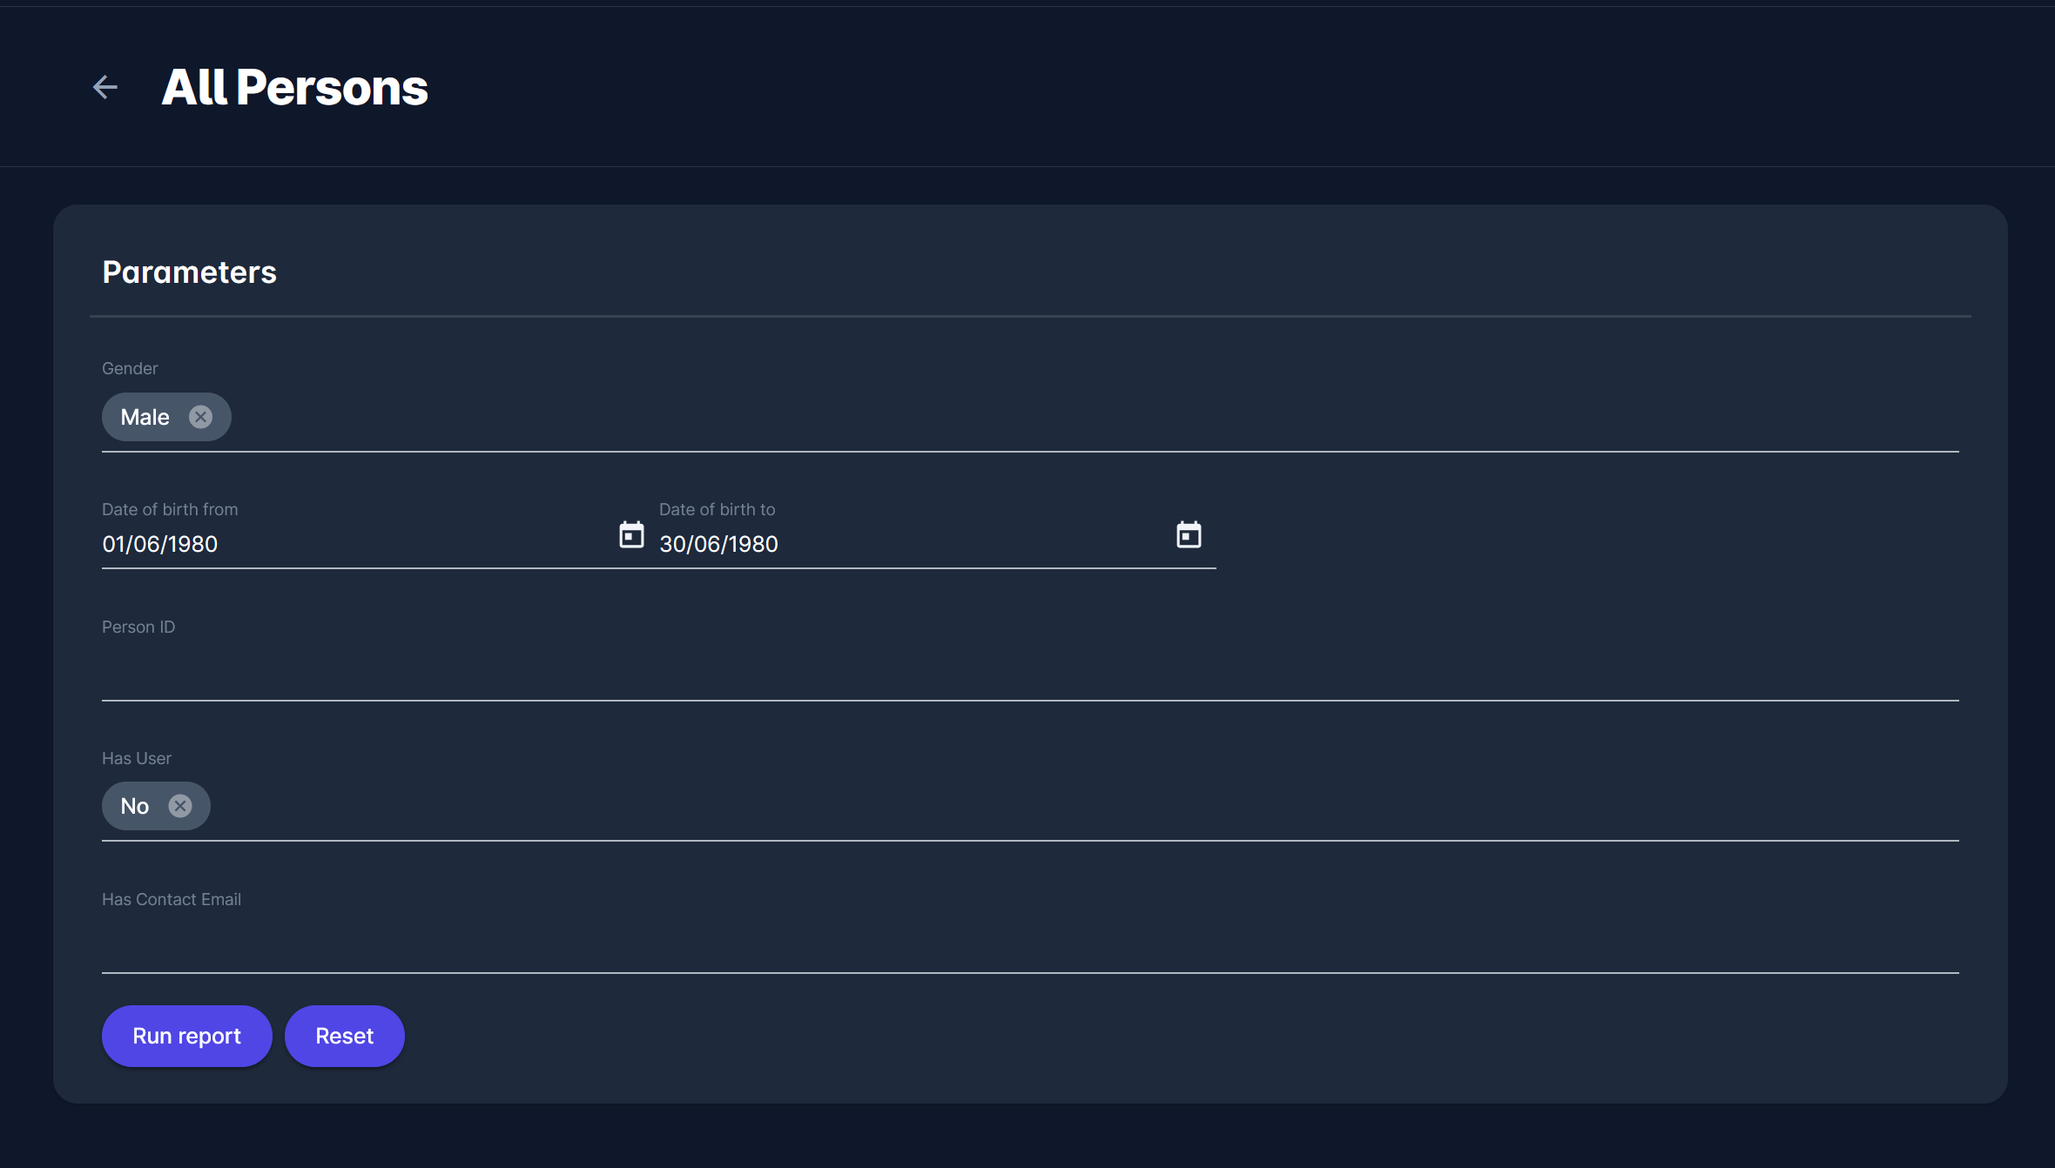Screen dimensions: 2055x1168
Task: Click the All Persons page title
Action: [x=294, y=87]
